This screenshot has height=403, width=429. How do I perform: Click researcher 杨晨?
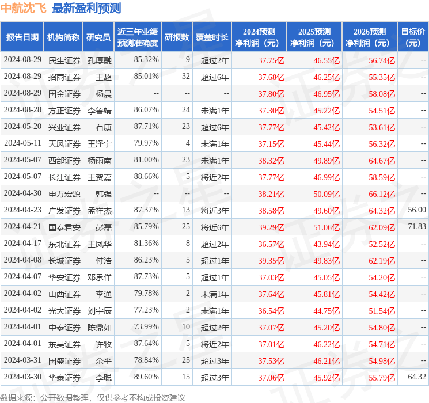pos(104,94)
